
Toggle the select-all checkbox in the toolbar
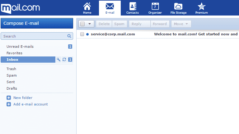[x=82, y=24]
